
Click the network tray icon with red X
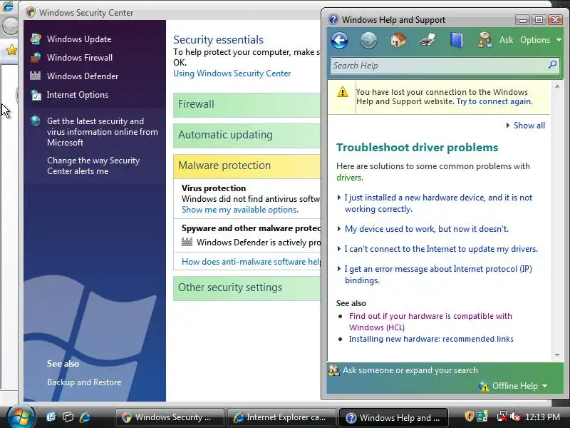tap(502, 417)
